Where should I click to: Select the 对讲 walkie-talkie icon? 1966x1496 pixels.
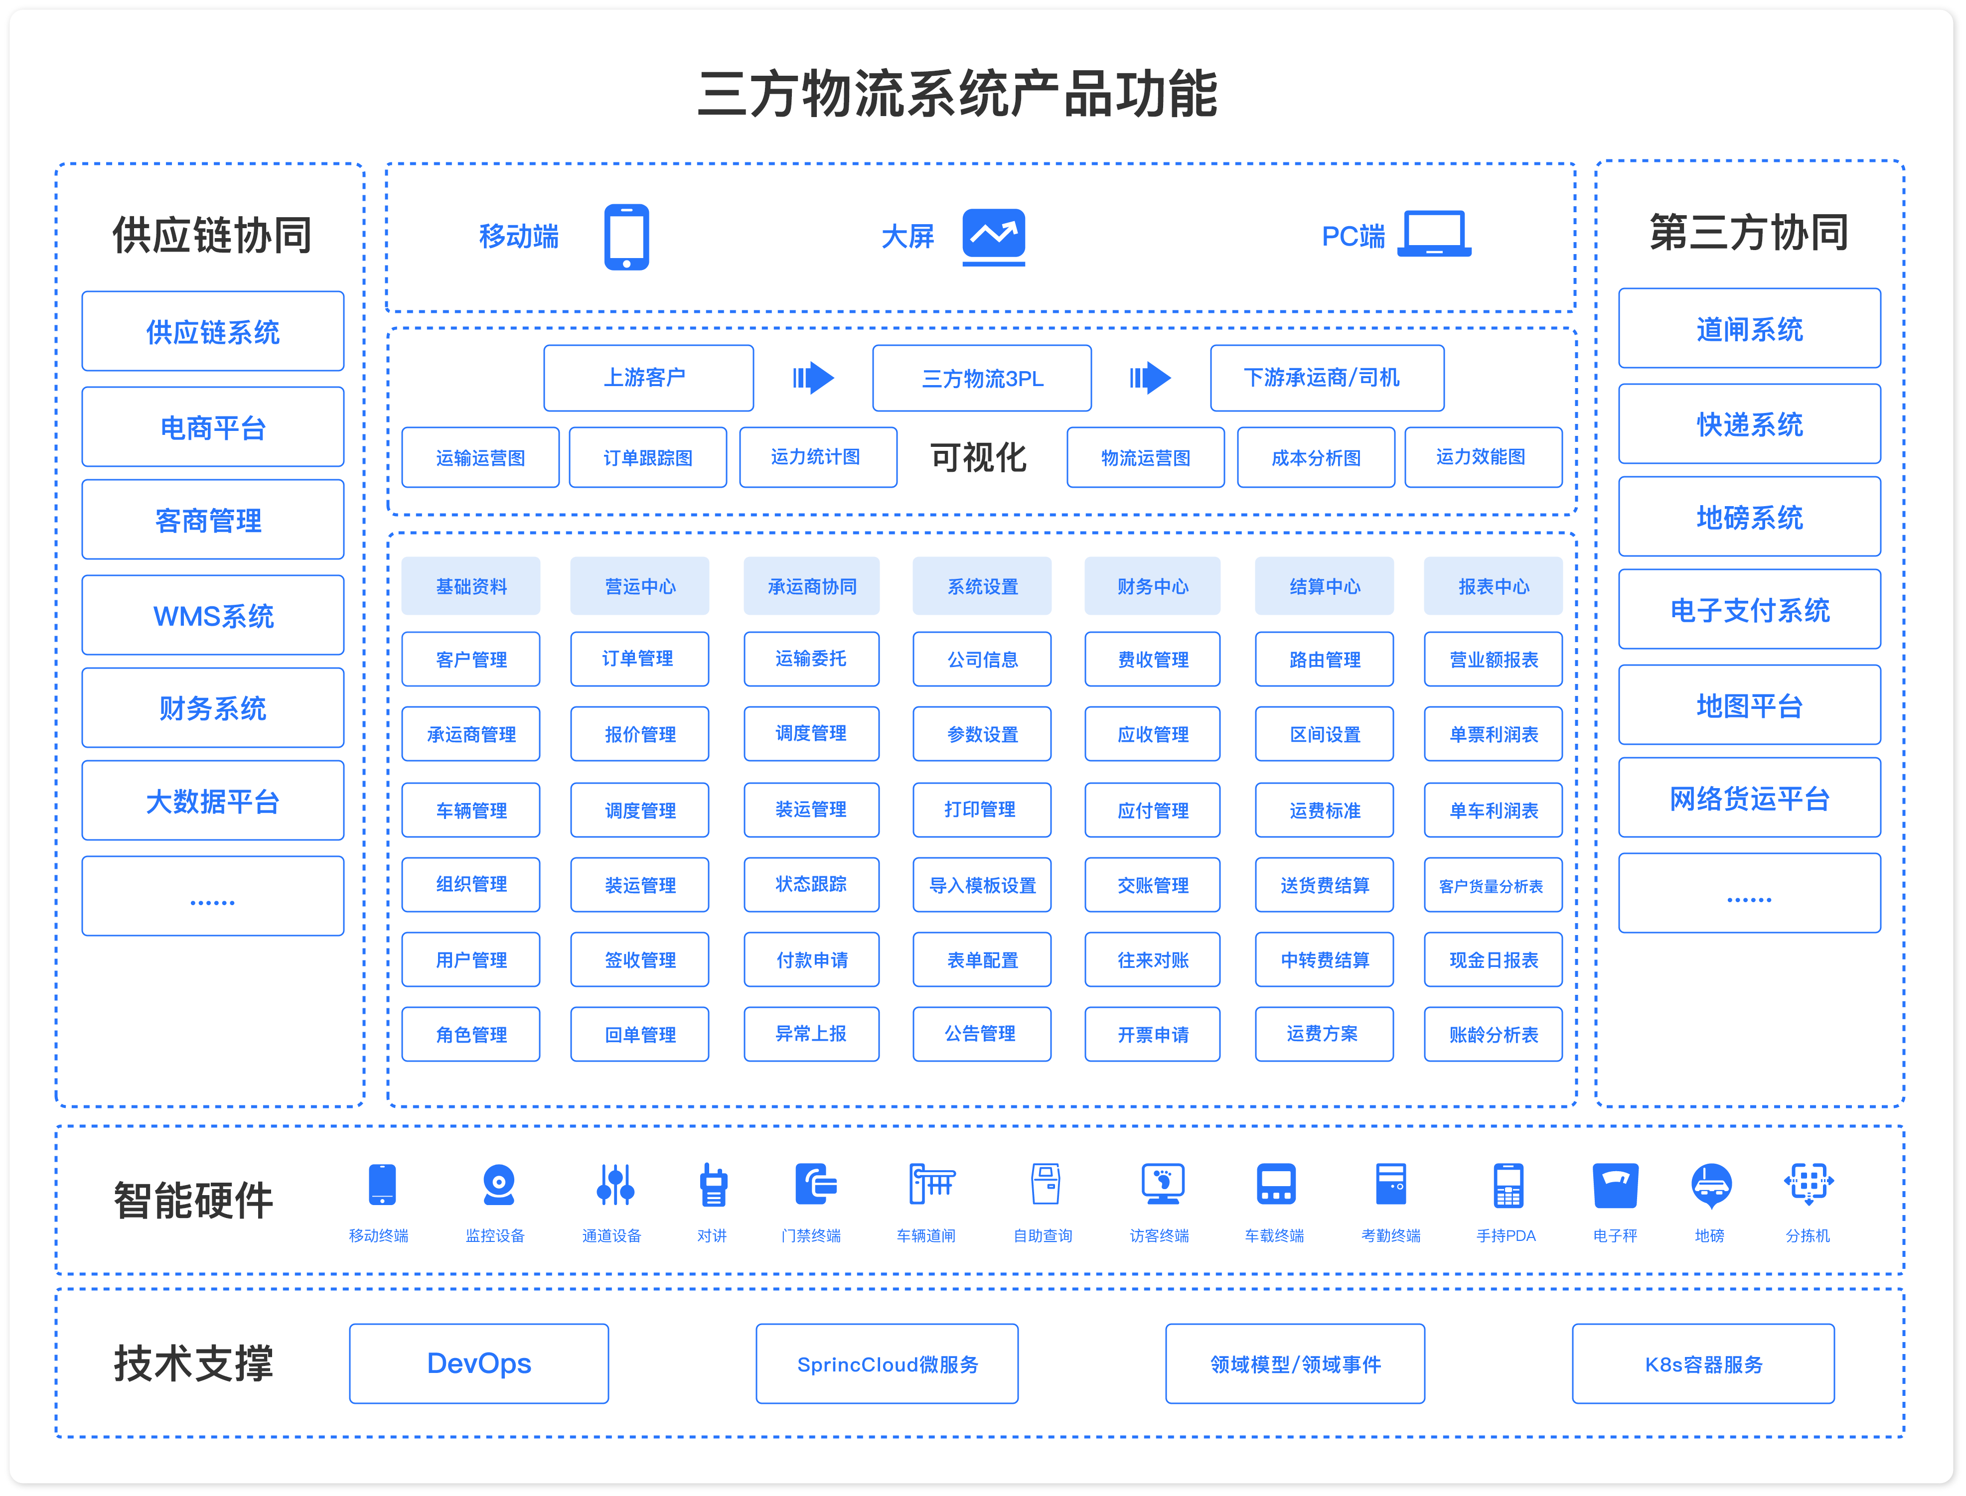(714, 1184)
